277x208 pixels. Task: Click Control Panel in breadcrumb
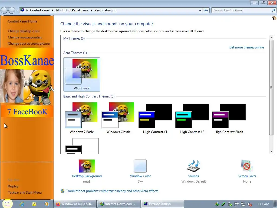point(40,10)
